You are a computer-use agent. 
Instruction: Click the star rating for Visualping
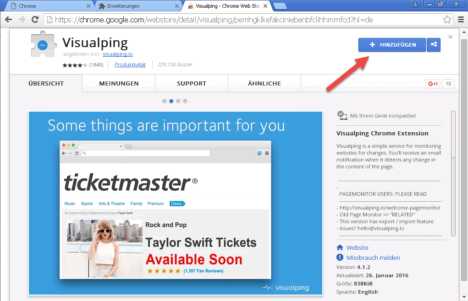[x=75, y=65]
